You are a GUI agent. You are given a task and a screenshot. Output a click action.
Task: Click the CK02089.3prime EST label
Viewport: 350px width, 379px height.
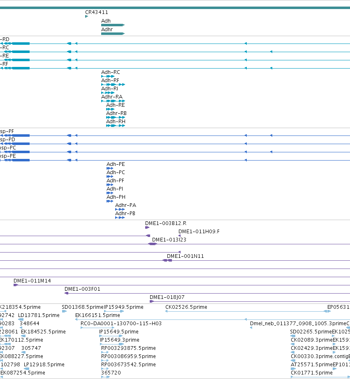tap(312, 340)
